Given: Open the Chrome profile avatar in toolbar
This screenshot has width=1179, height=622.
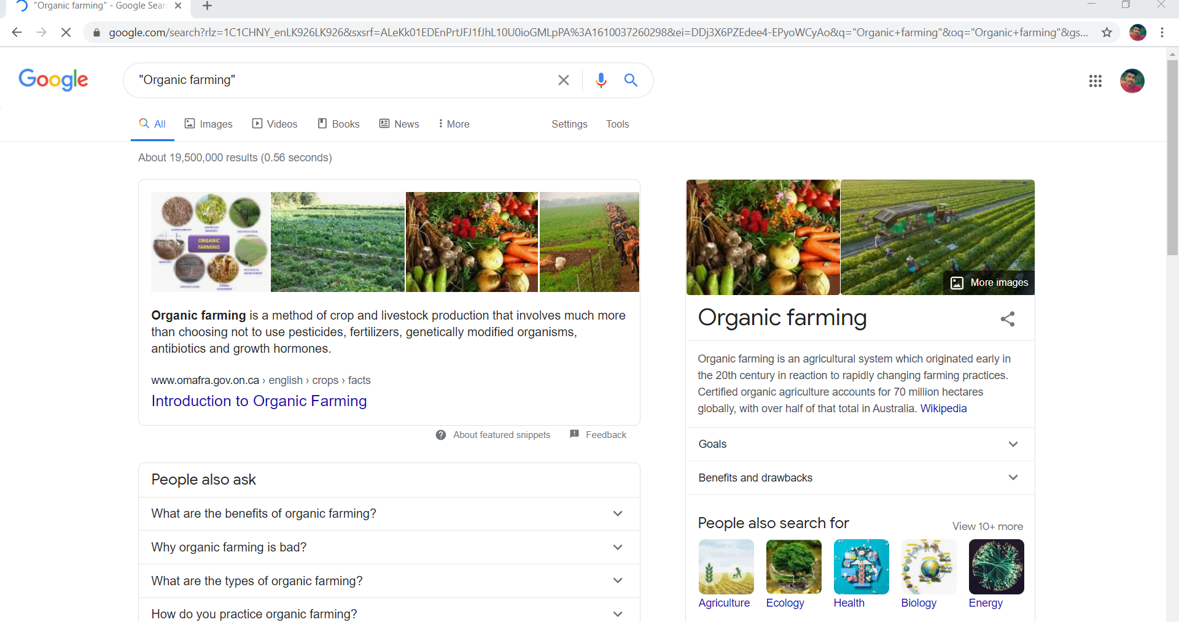Looking at the screenshot, I should coord(1138,33).
